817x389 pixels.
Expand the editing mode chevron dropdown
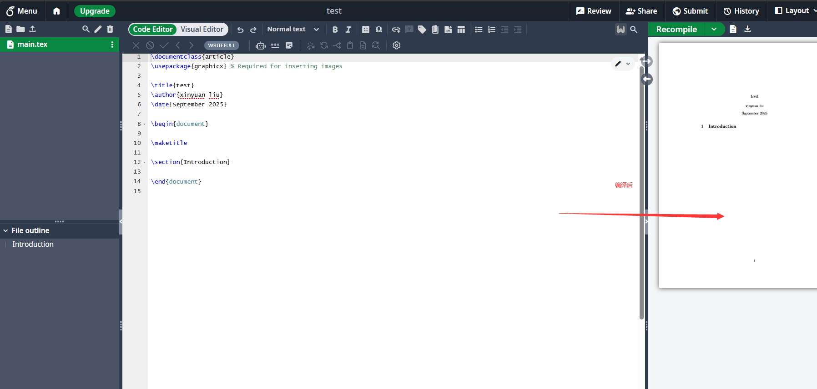pyautogui.click(x=628, y=64)
